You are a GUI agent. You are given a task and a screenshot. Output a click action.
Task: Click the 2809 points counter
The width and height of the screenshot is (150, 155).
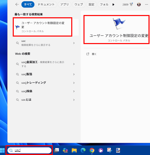(125, 5)
